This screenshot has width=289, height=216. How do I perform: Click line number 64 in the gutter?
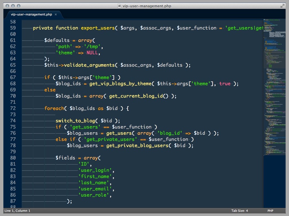click(13, 59)
